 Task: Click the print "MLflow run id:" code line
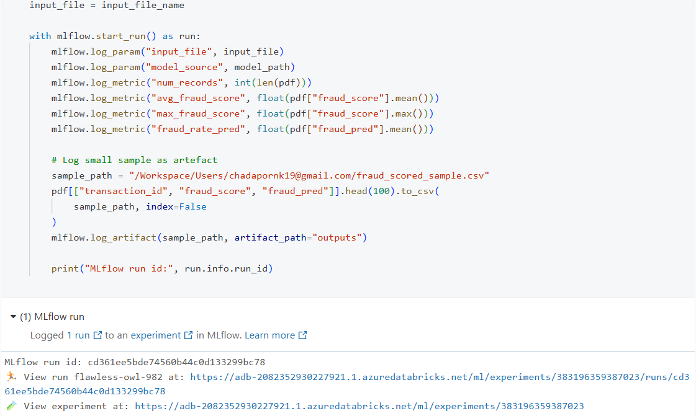pyautogui.click(x=161, y=268)
